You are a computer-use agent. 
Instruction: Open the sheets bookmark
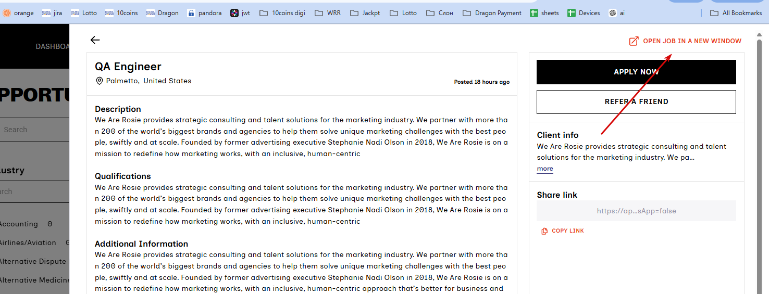coord(544,13)
